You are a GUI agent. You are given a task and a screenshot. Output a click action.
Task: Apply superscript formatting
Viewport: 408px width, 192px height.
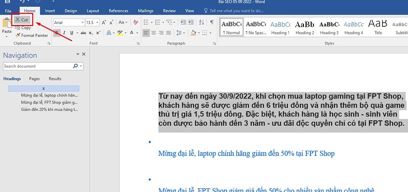(x=98, y=33)
